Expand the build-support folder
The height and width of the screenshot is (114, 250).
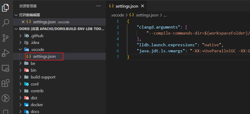[x=21, y=77]
